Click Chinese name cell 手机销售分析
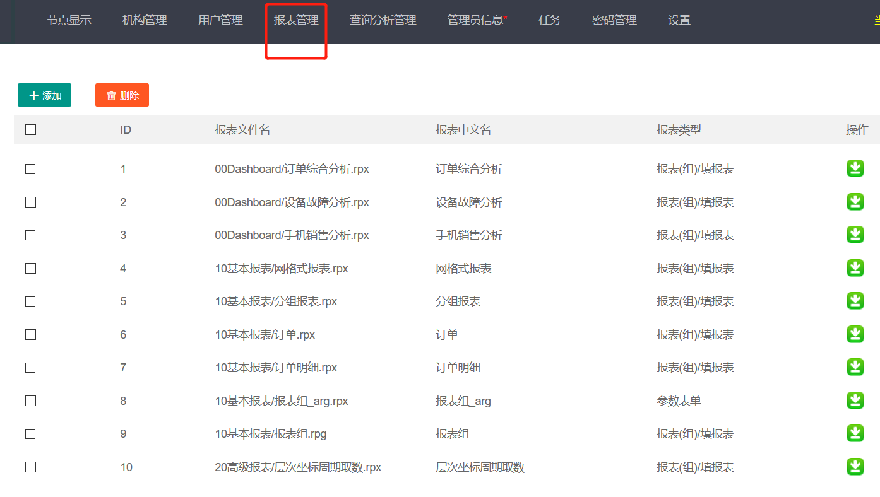 pyautogui.click(x=469, y=235)
